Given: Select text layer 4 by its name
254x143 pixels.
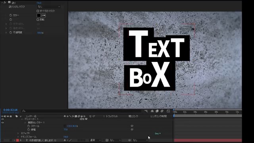Looking at the screenshot, I should point(42,140).
